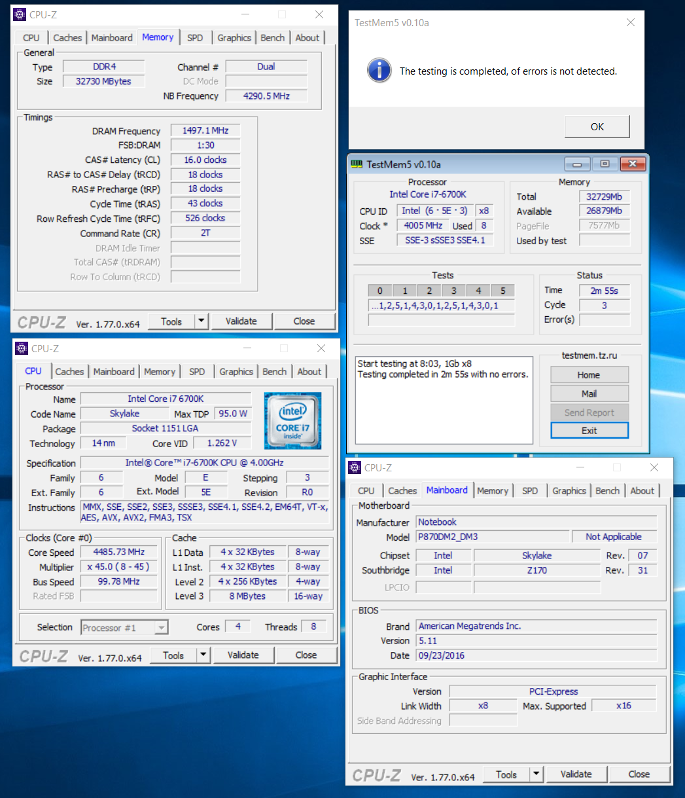
Task: Minimize the TestMem5 main window
Action: pyautogui.click(x=578, y=164)
